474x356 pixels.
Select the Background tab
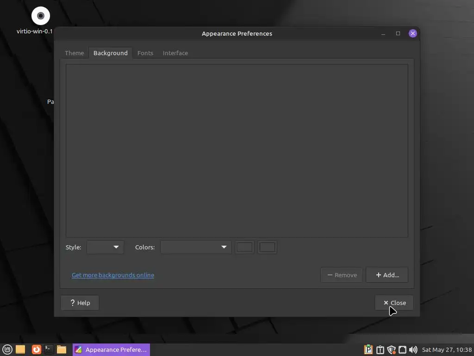(x=110, y=53)
